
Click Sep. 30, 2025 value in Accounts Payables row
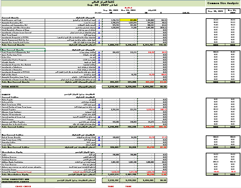pos(111,109)
